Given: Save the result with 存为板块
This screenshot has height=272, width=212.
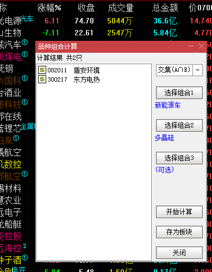Looking at the screenshot, I should click(179, 232).
